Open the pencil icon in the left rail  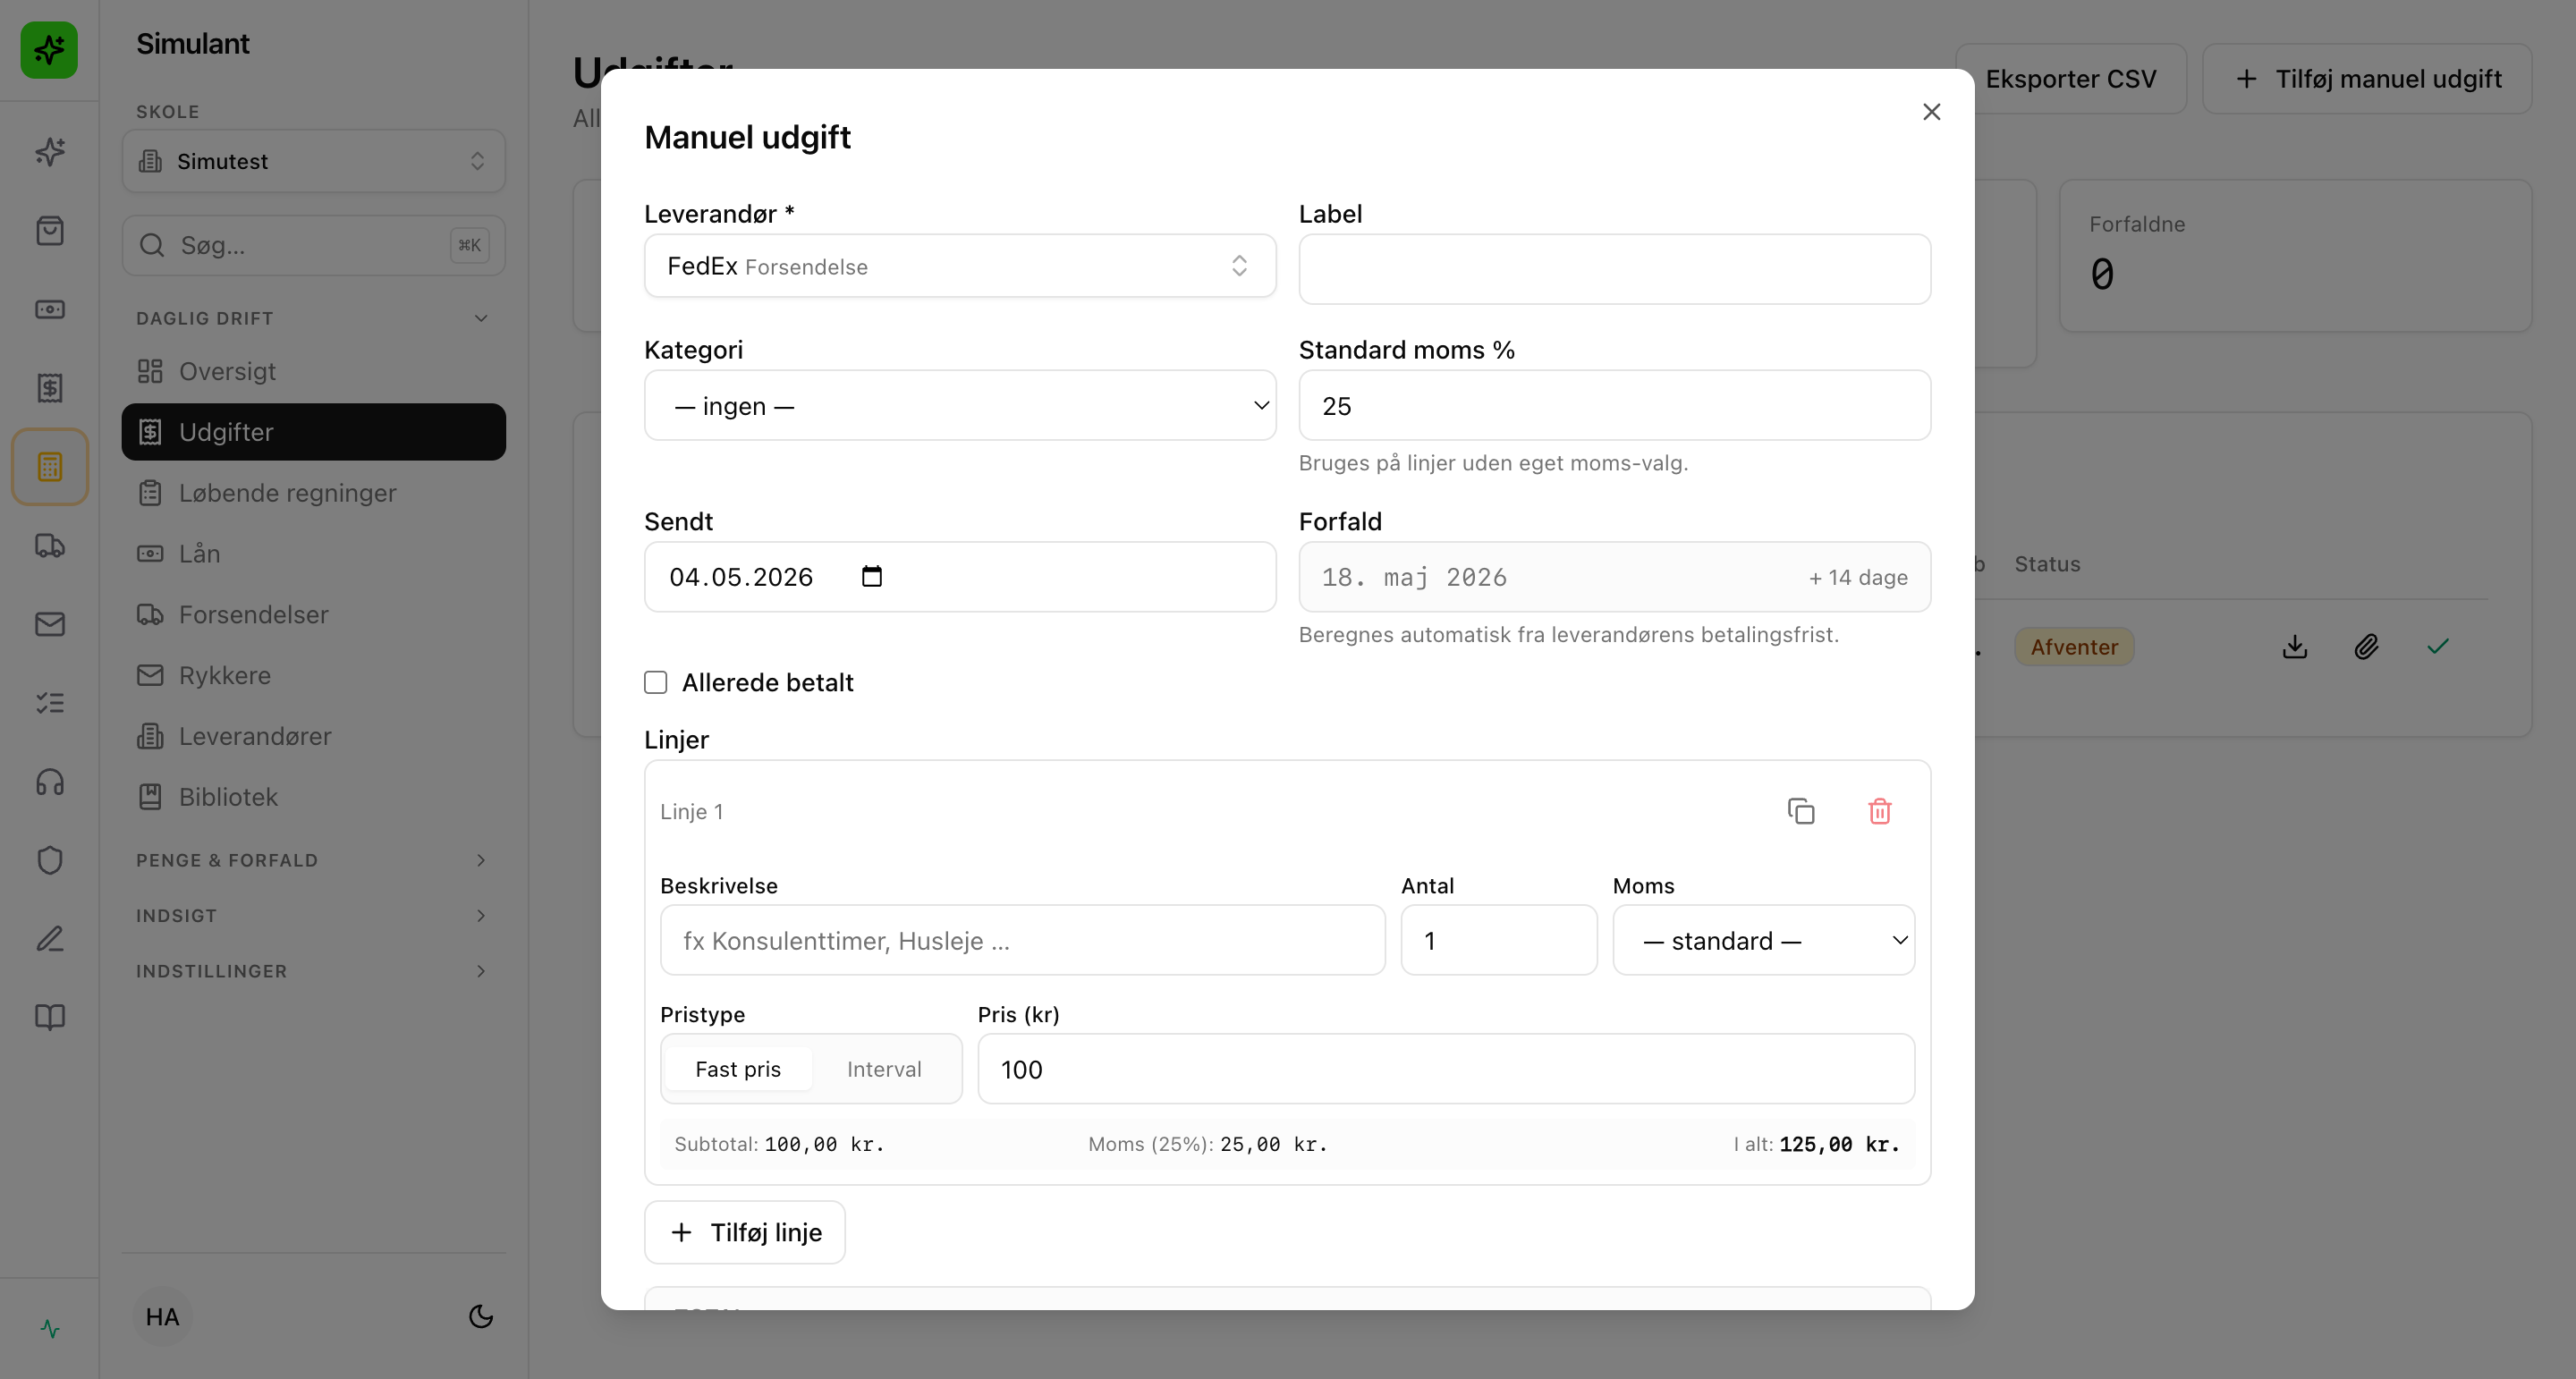50,939
